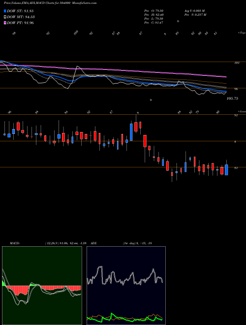Click the MACD (12,26,9) values text
The width and height of the screenshot is (246, 325).
(67, 243)
